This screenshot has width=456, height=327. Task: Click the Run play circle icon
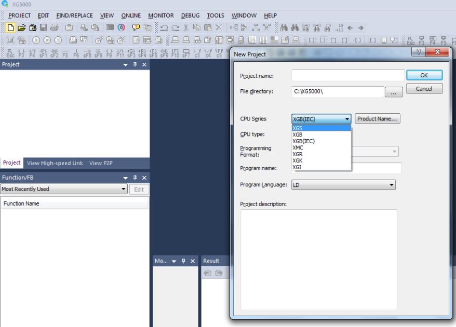coord(36,40)
